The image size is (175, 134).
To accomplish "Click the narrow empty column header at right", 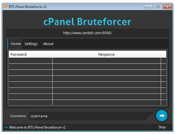I will (x=163, y=54).
